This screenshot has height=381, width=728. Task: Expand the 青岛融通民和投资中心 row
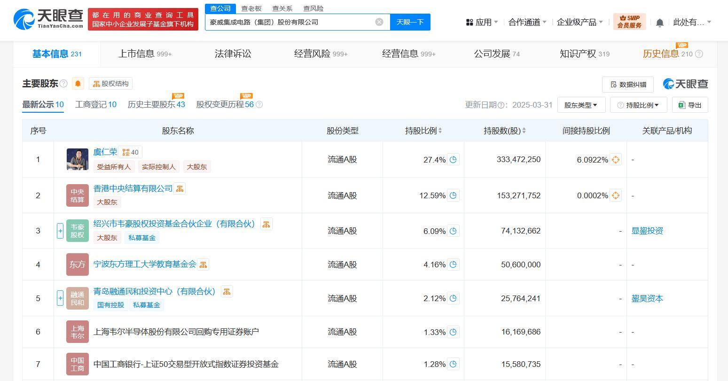[x=60, y=298]
